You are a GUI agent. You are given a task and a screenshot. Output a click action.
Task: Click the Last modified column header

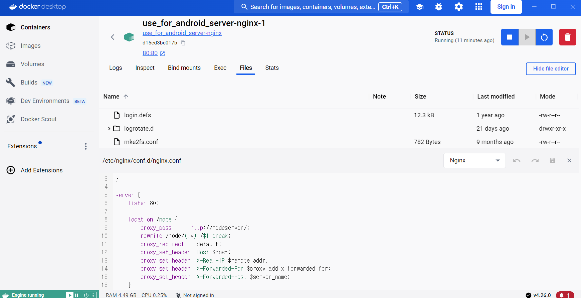pos(496,97)
